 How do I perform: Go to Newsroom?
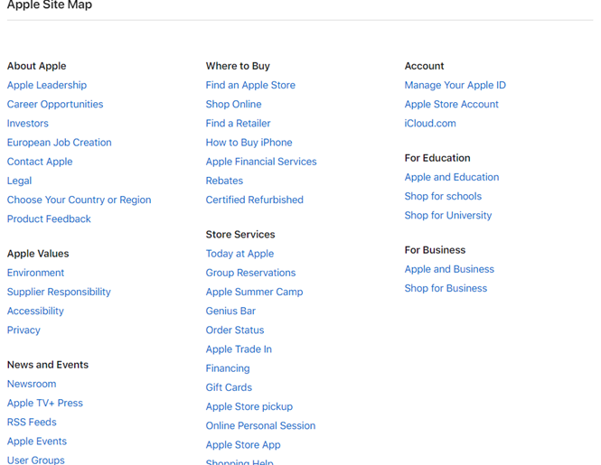point(32,384)
